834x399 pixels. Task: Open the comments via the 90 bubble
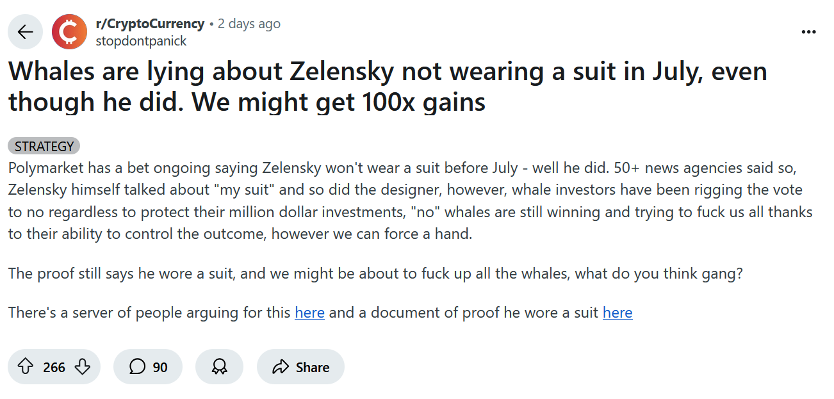coord(148,367)
